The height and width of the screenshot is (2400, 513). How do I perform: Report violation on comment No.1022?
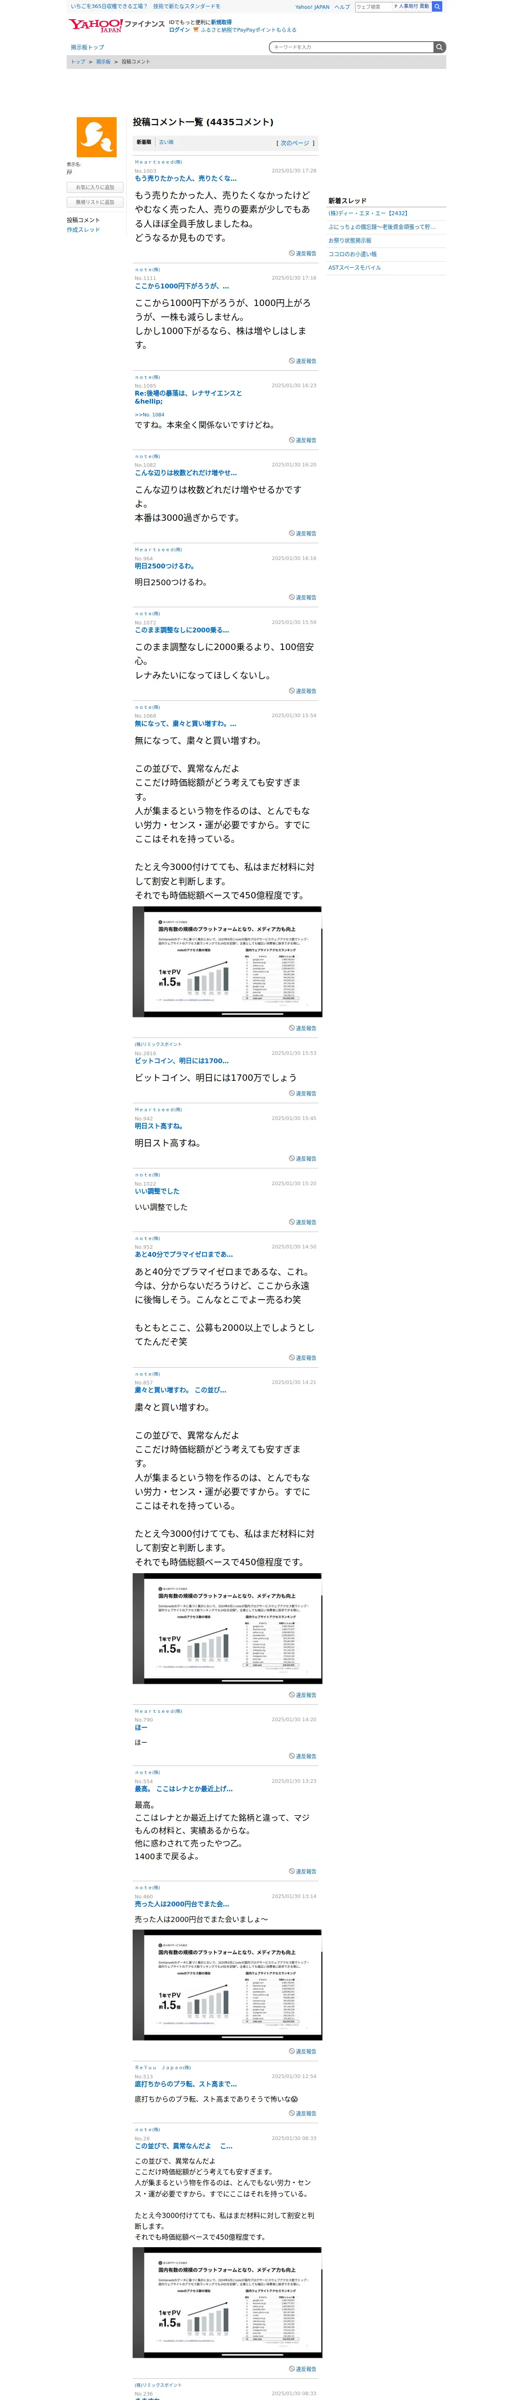pos(302,1222)
